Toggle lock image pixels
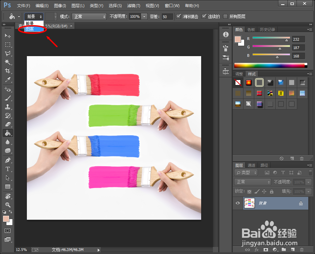 tap(257, 192)
